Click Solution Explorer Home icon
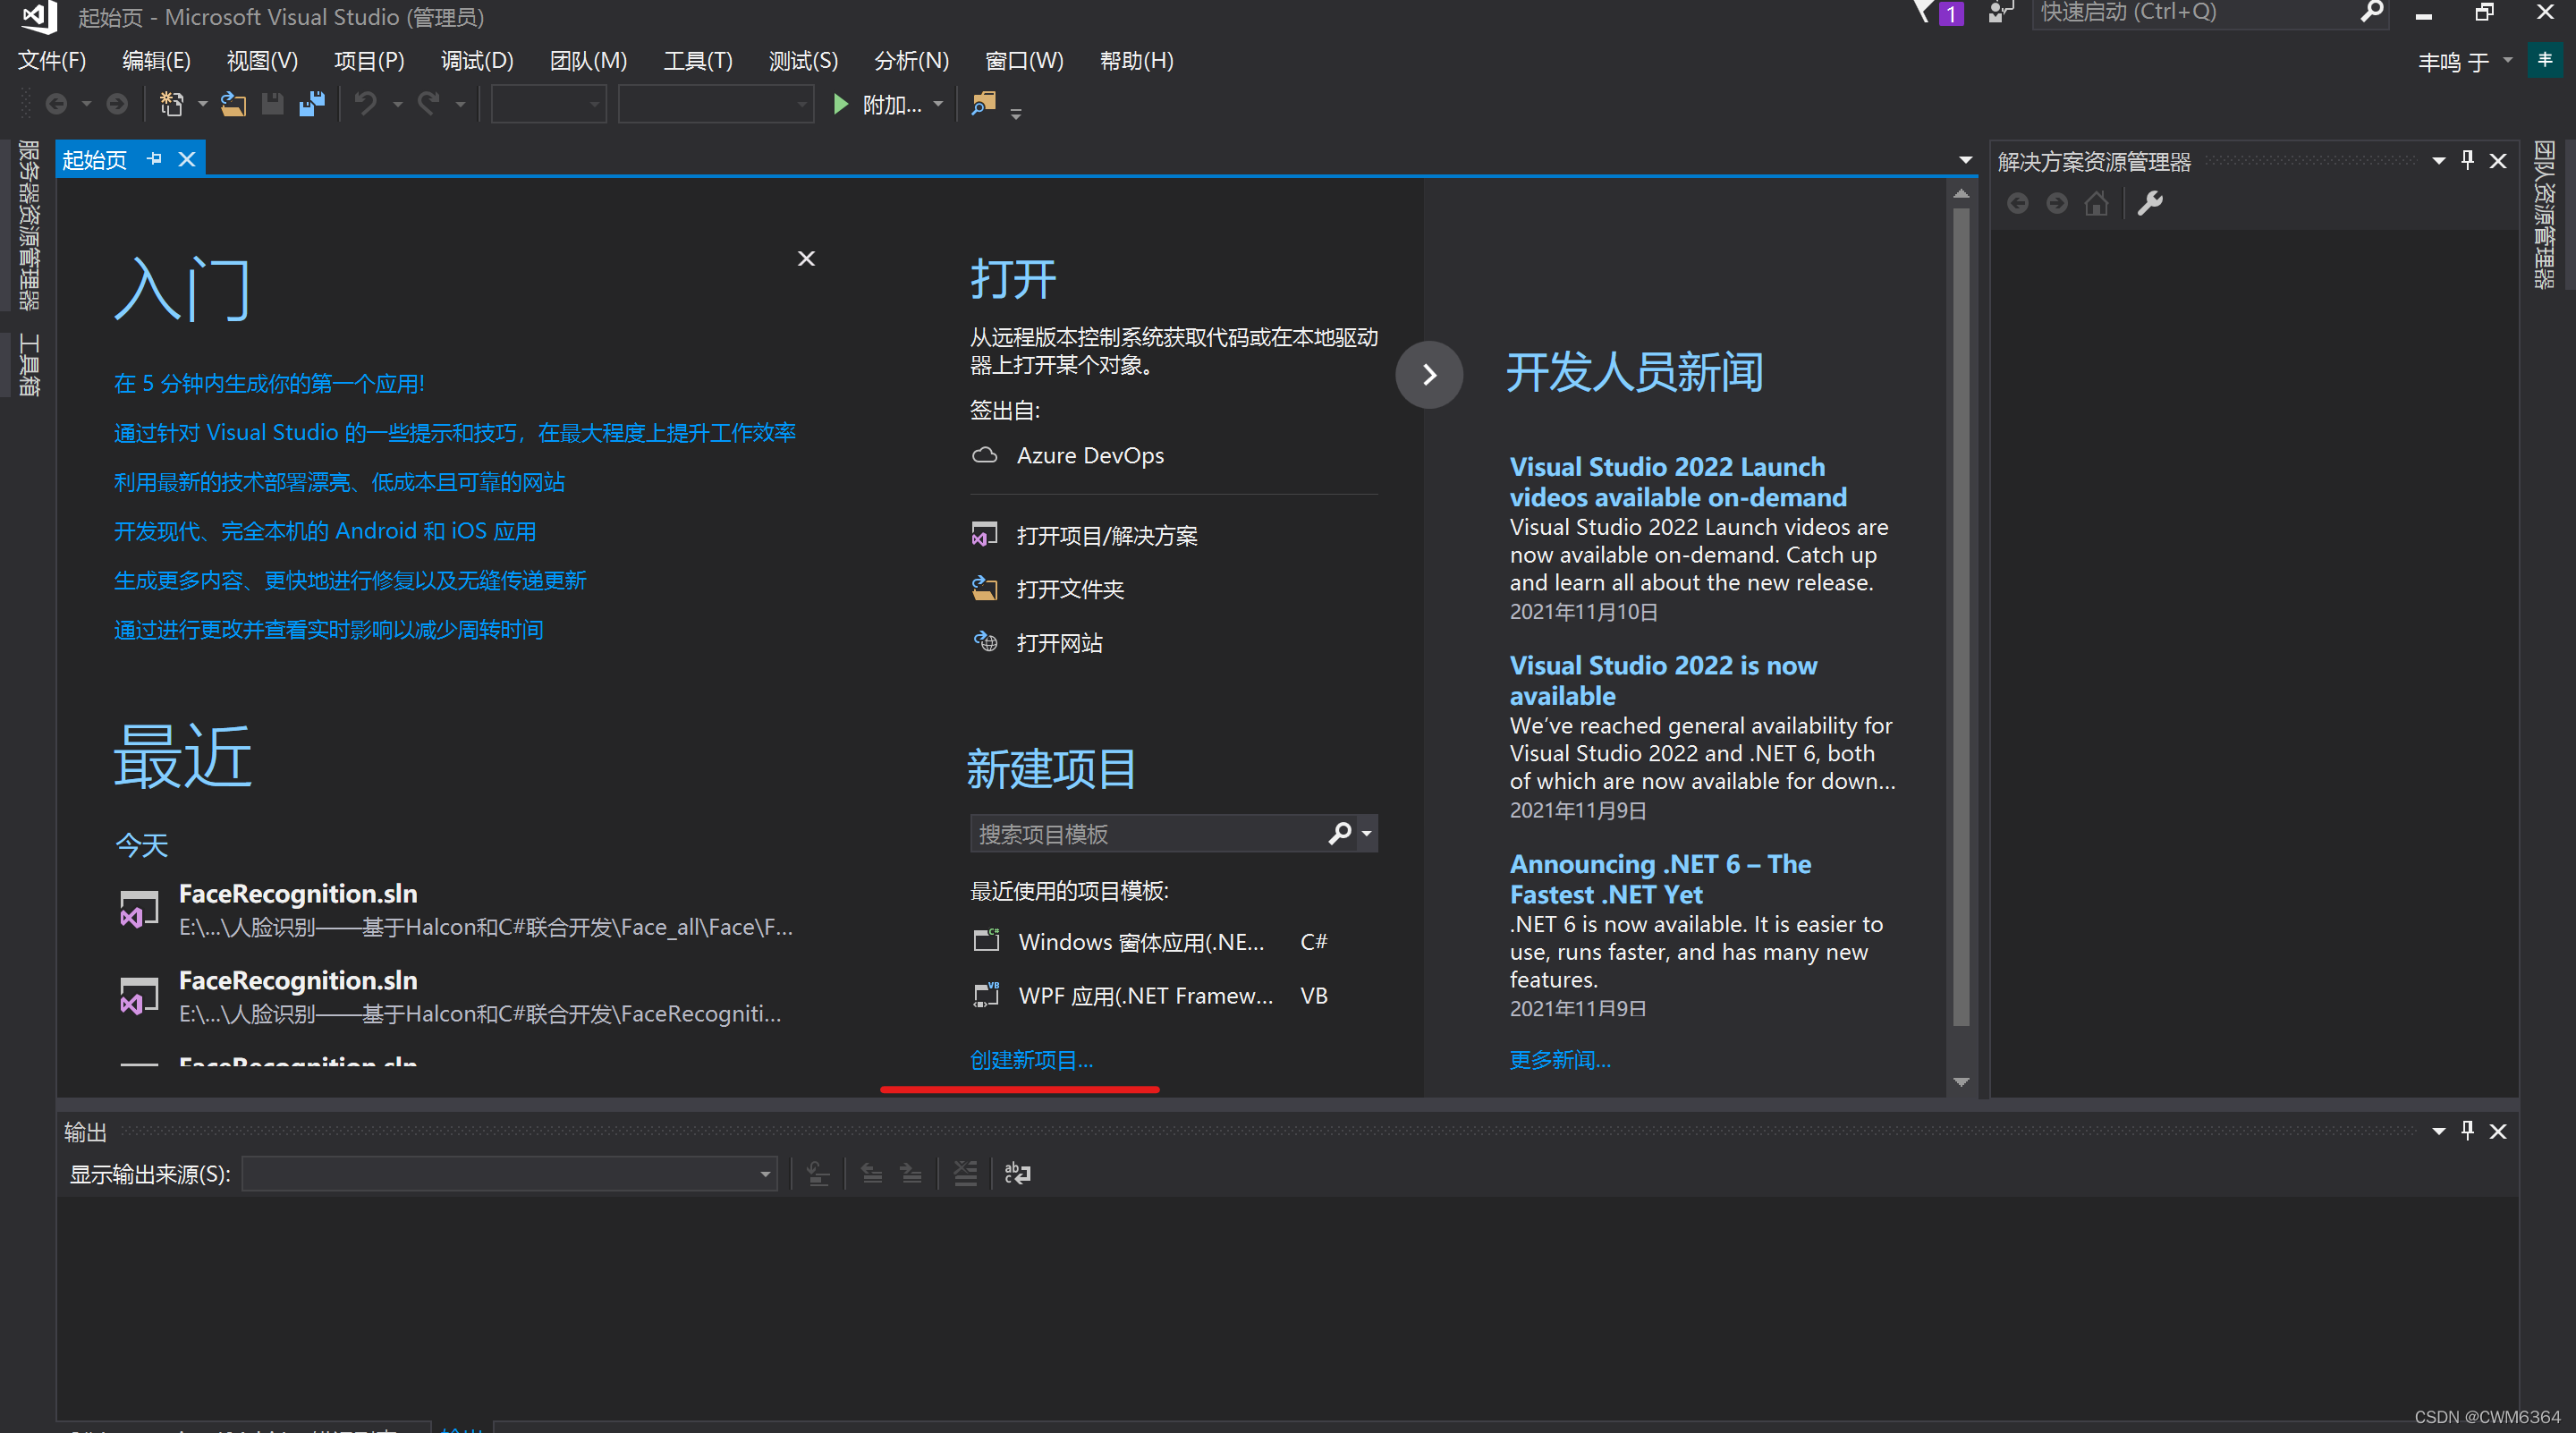The width and height of the screenshot is (2576, 1433). coord(2097,204)
